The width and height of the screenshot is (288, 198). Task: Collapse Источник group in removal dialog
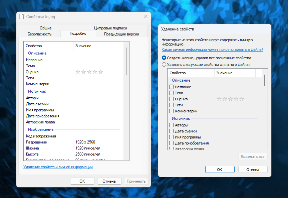tap(181, 118)
